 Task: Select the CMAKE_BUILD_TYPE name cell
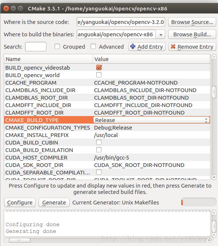48,120
